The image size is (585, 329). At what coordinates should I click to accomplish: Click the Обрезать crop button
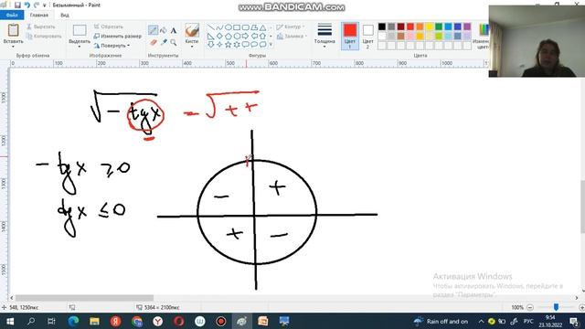pos(109,27)
